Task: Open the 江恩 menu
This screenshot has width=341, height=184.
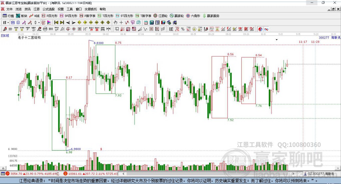Action: tap(37, 9)
